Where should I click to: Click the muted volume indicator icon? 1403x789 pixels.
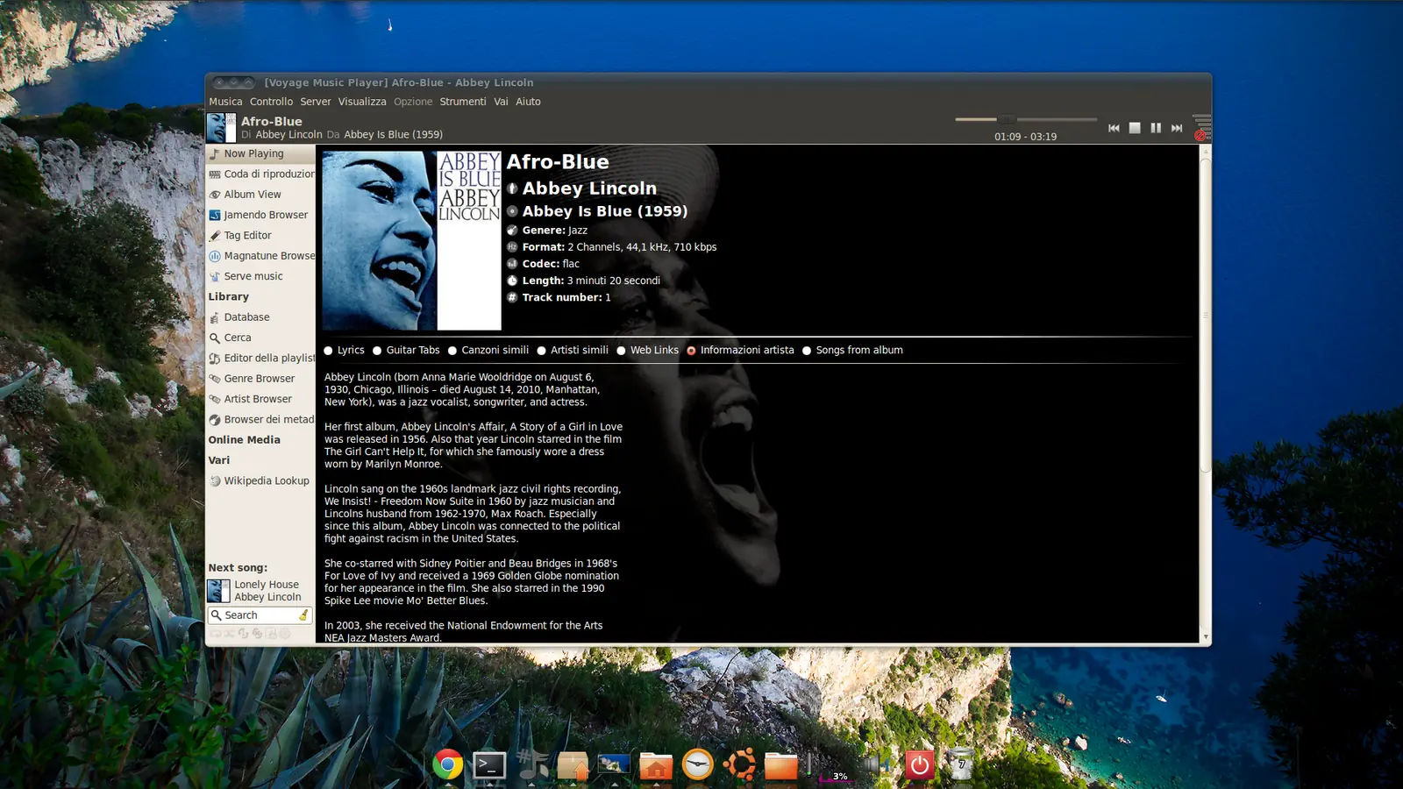[1201, 127]
